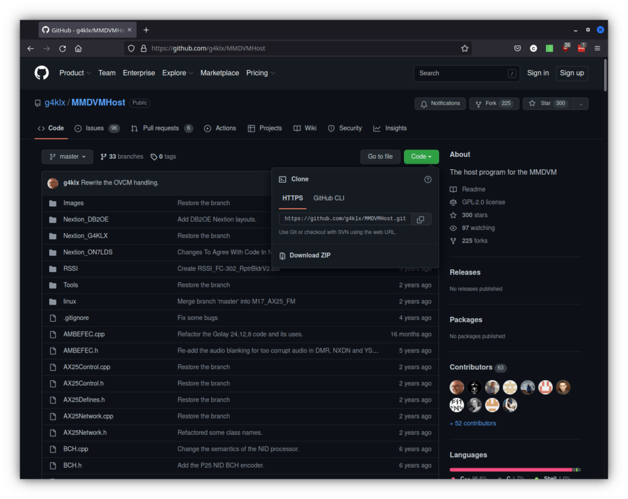Click the page vertical scrollbar
The image size is (628, 499).
coord(605,75)
